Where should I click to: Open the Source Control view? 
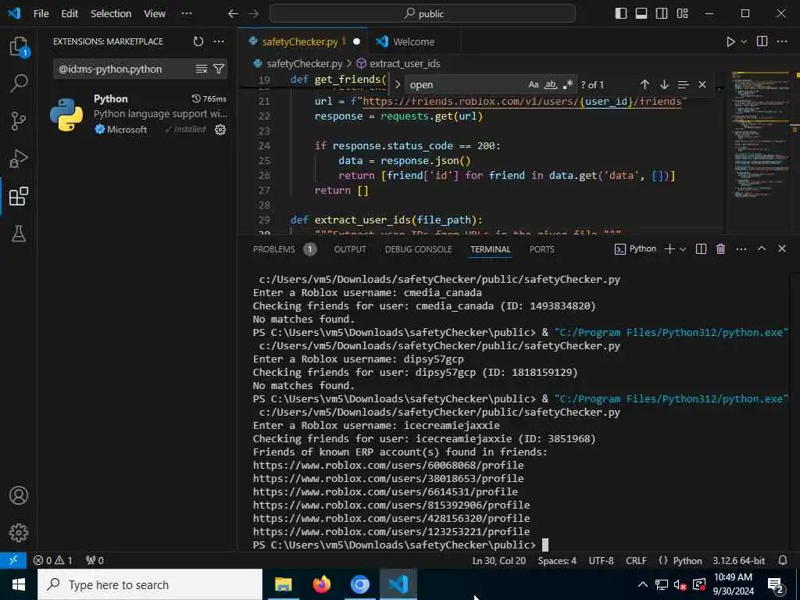point(19,121)
